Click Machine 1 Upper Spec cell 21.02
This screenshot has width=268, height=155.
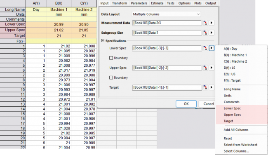point(59,30)
